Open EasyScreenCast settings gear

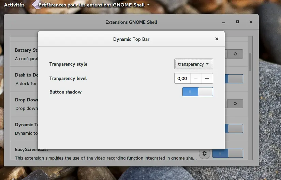click(x=205, y=153)
